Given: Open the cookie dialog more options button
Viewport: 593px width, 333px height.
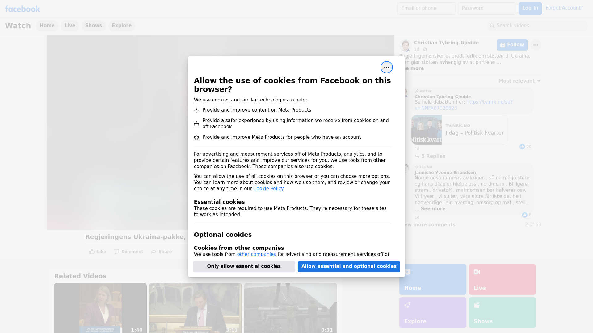Looking at the screenshot, I should pos(386,67).
